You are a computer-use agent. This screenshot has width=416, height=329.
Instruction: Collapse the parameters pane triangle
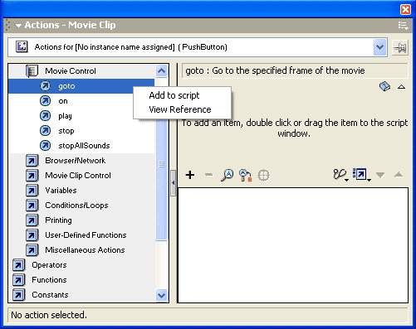click(401, 87)
